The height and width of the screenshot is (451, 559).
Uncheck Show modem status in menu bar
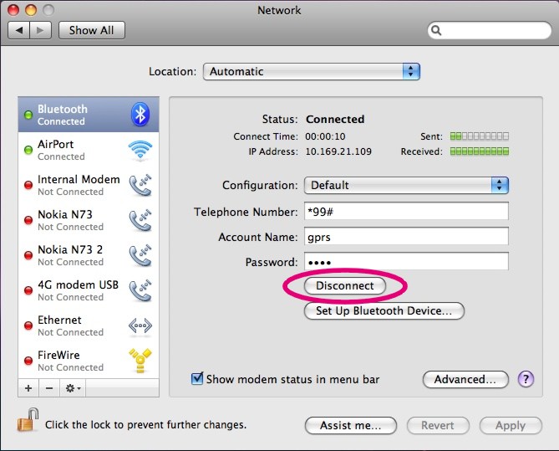pyautogui.click(x=197, y=378)
